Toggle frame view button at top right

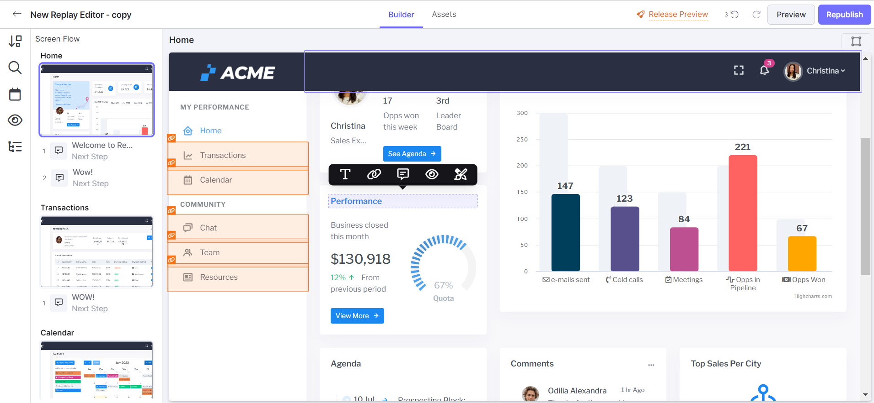pyautogui.click(x=856, y=42)
